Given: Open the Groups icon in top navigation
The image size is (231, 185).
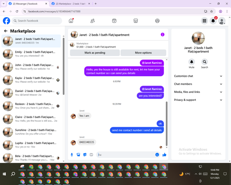Looking at the screenshot, I should 157,21.
